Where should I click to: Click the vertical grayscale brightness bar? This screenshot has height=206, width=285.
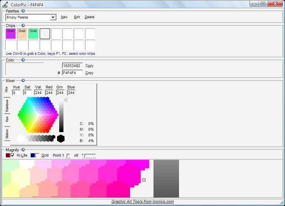pyautogui.click(x=61, y=116)
